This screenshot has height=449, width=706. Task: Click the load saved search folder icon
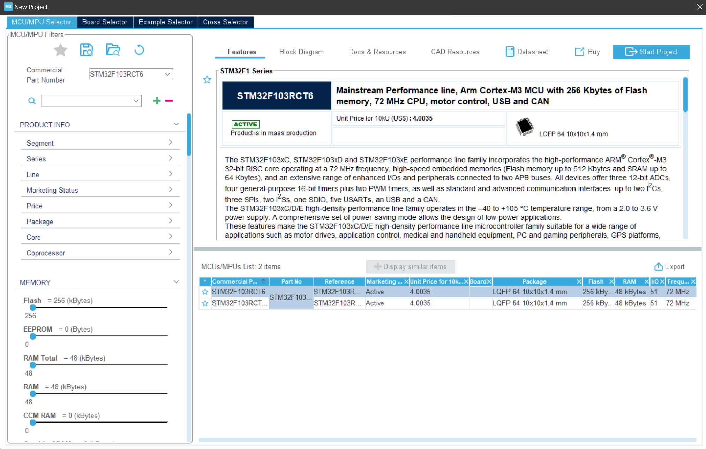pos(113,50)
